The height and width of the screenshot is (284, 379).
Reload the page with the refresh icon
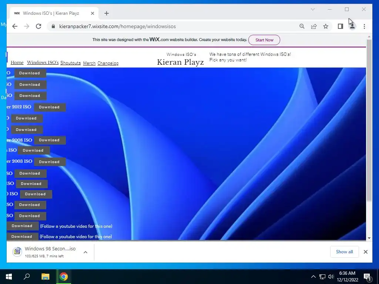[38, 26]
